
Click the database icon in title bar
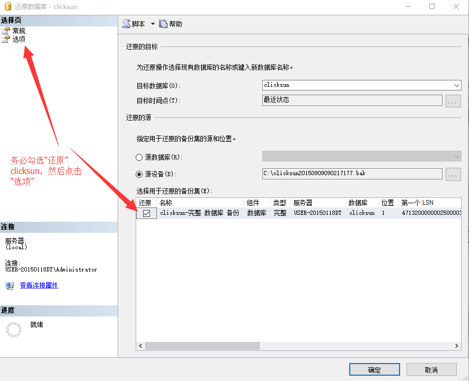tap(7, 6)
